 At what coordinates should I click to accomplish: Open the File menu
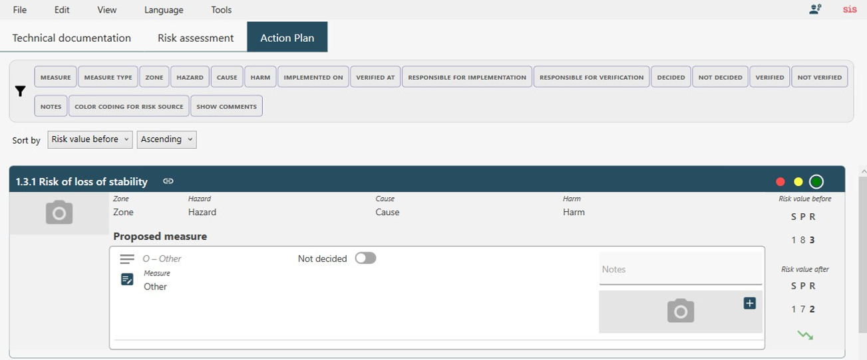[20, 10]
